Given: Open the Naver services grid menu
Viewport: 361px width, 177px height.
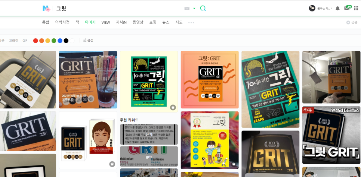Looking at the screenshot, I should pyautogui.click(x=356, y=9).
